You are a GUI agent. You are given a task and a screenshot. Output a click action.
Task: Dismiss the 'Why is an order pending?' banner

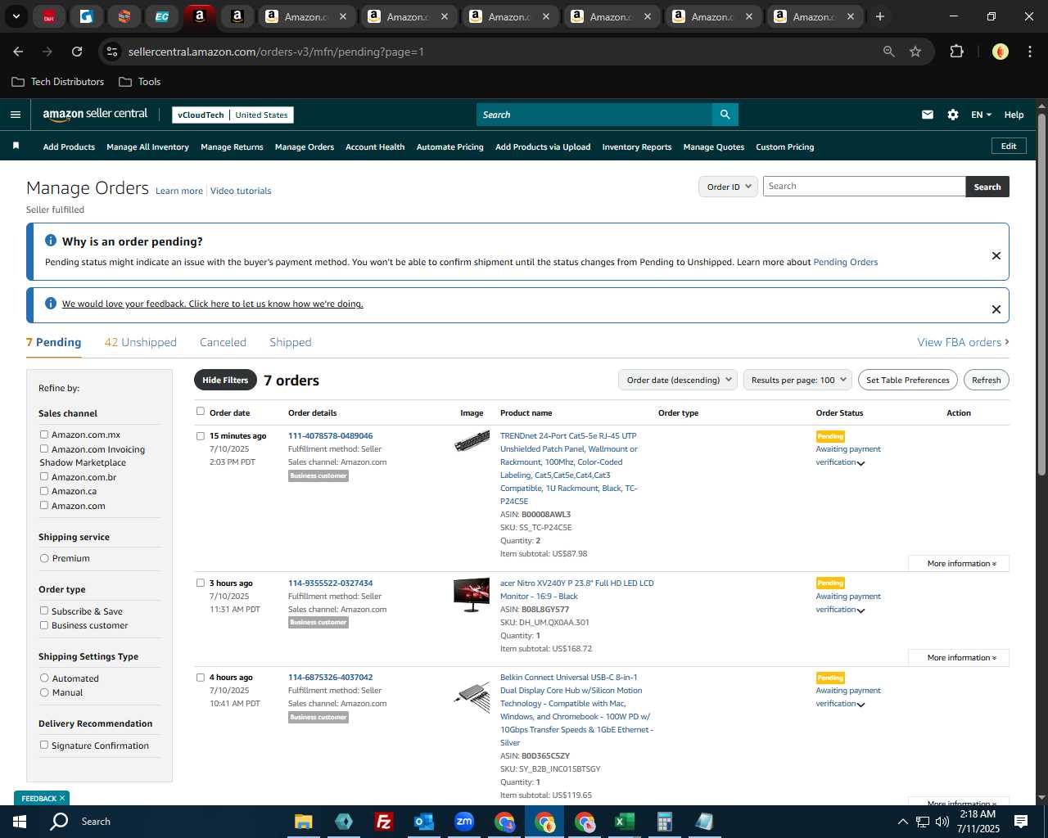tap(996, 255)
